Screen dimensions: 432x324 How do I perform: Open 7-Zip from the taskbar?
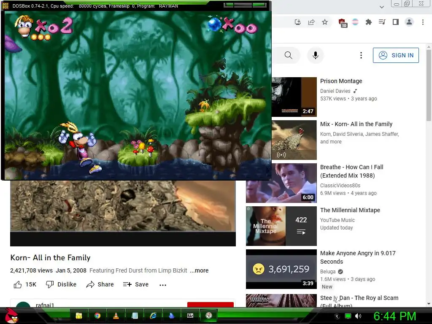tap(190, 316)
